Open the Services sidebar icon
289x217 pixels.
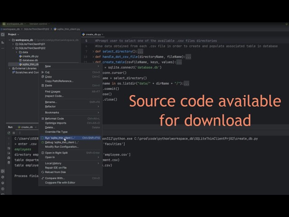(x=3, y=189)
